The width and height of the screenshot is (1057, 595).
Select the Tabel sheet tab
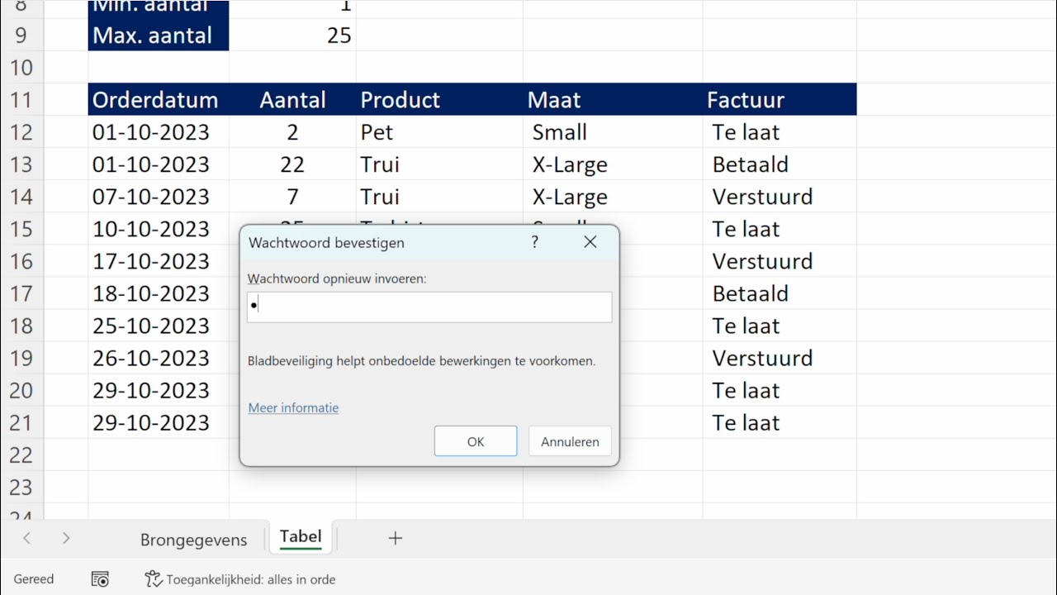pyautogui.click(x=301, y=537)
